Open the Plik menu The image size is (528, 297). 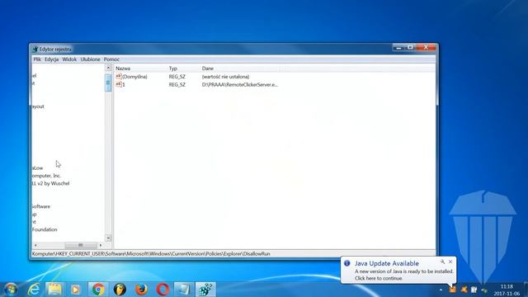37,59
